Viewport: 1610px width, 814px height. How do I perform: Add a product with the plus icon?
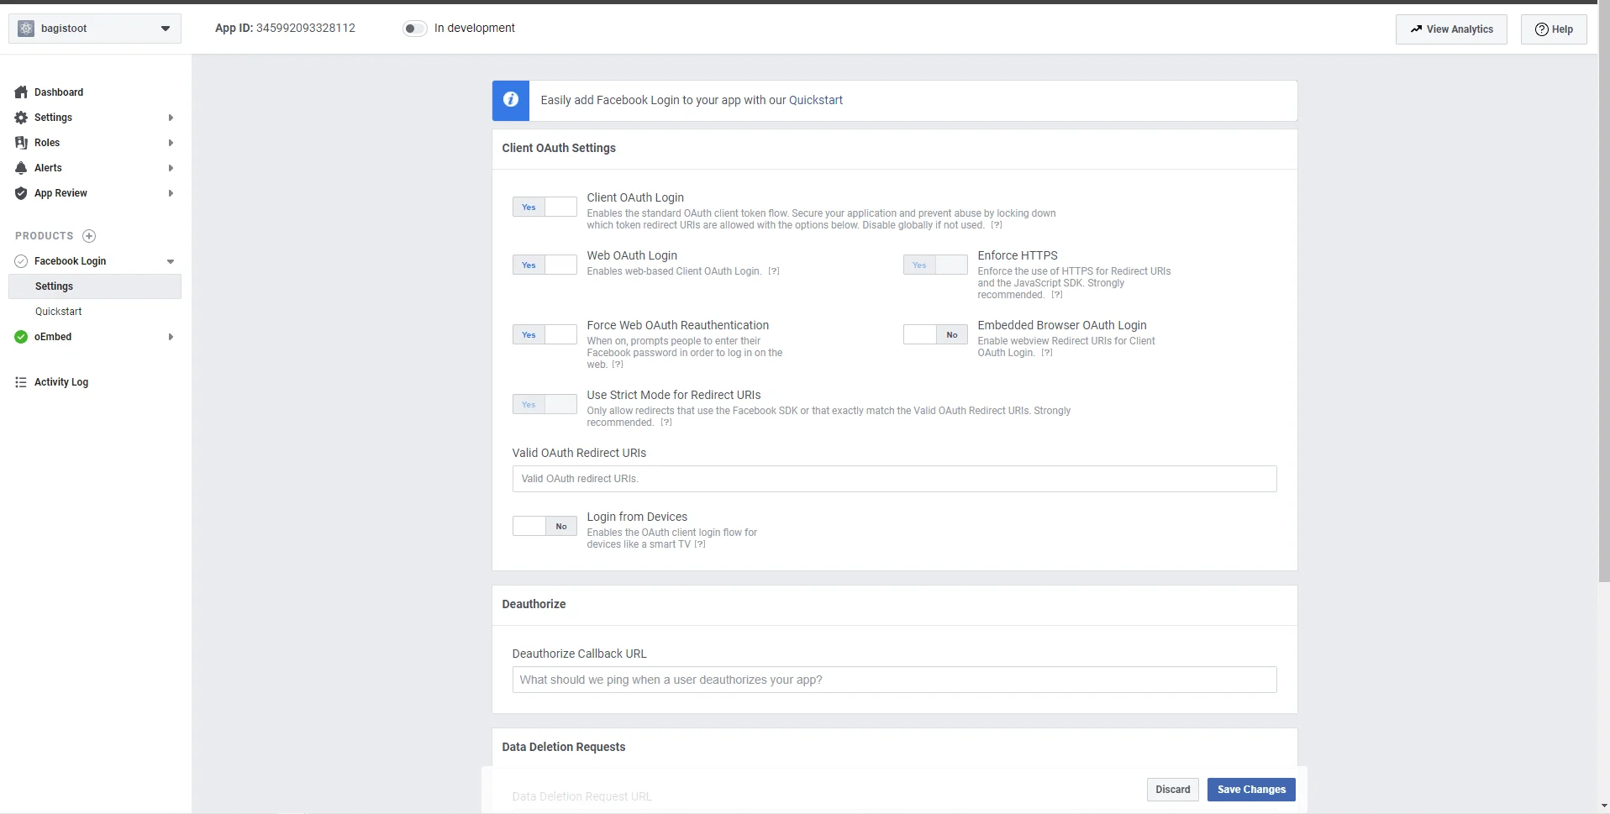[x=89, y=236]
